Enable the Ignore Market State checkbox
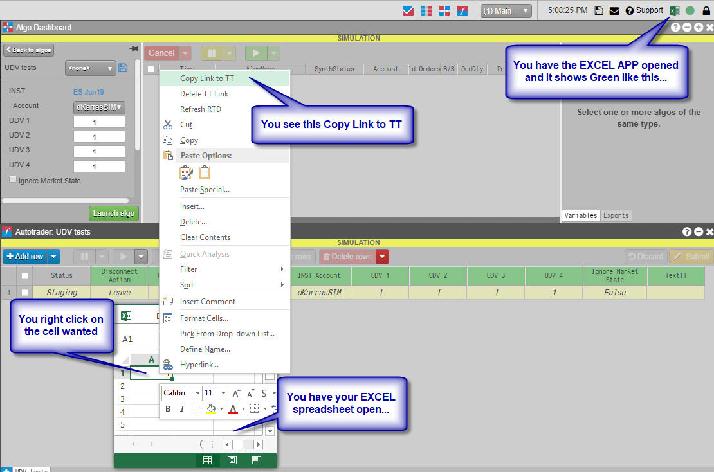 pos(12,180)
